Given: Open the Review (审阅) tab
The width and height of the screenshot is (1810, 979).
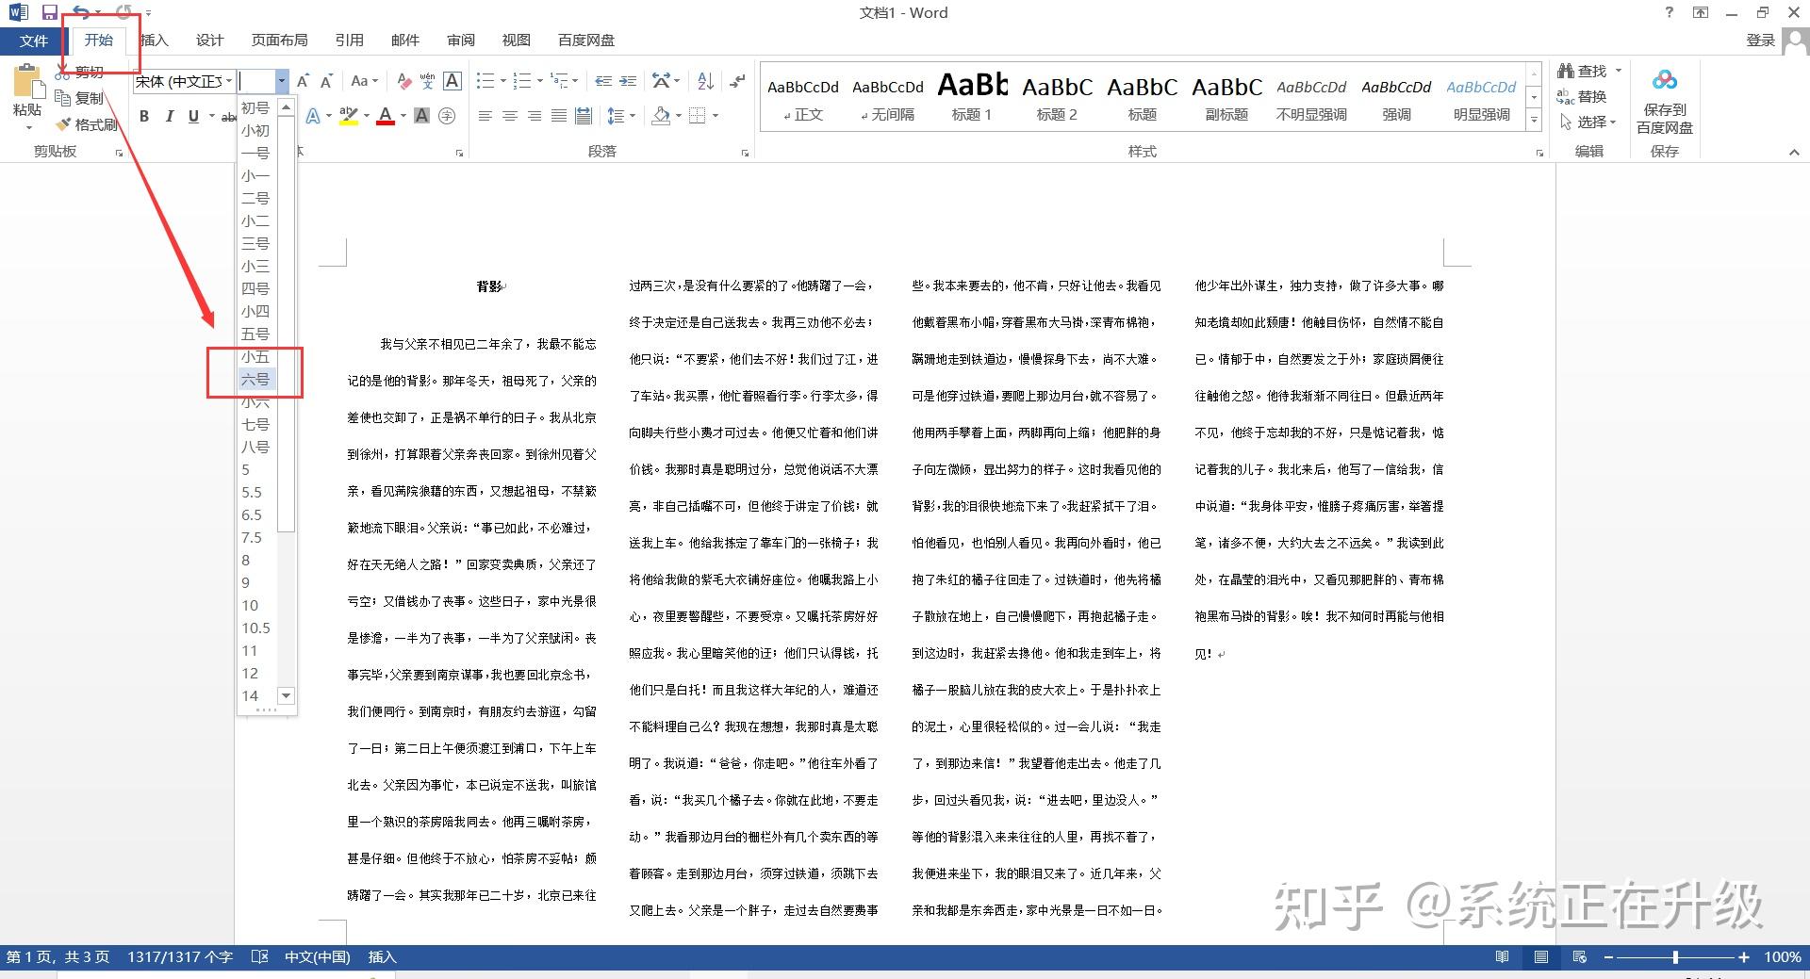Looking at the screenshot, I should tap(461, 40).
